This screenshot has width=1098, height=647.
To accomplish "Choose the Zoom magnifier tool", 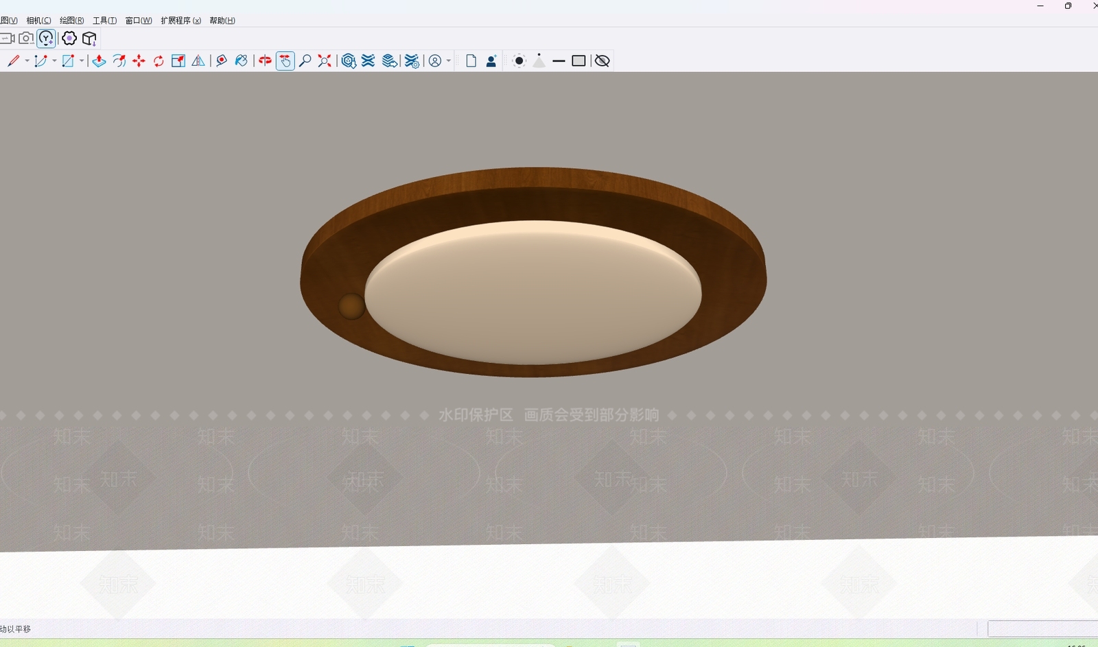I will 305,61.
